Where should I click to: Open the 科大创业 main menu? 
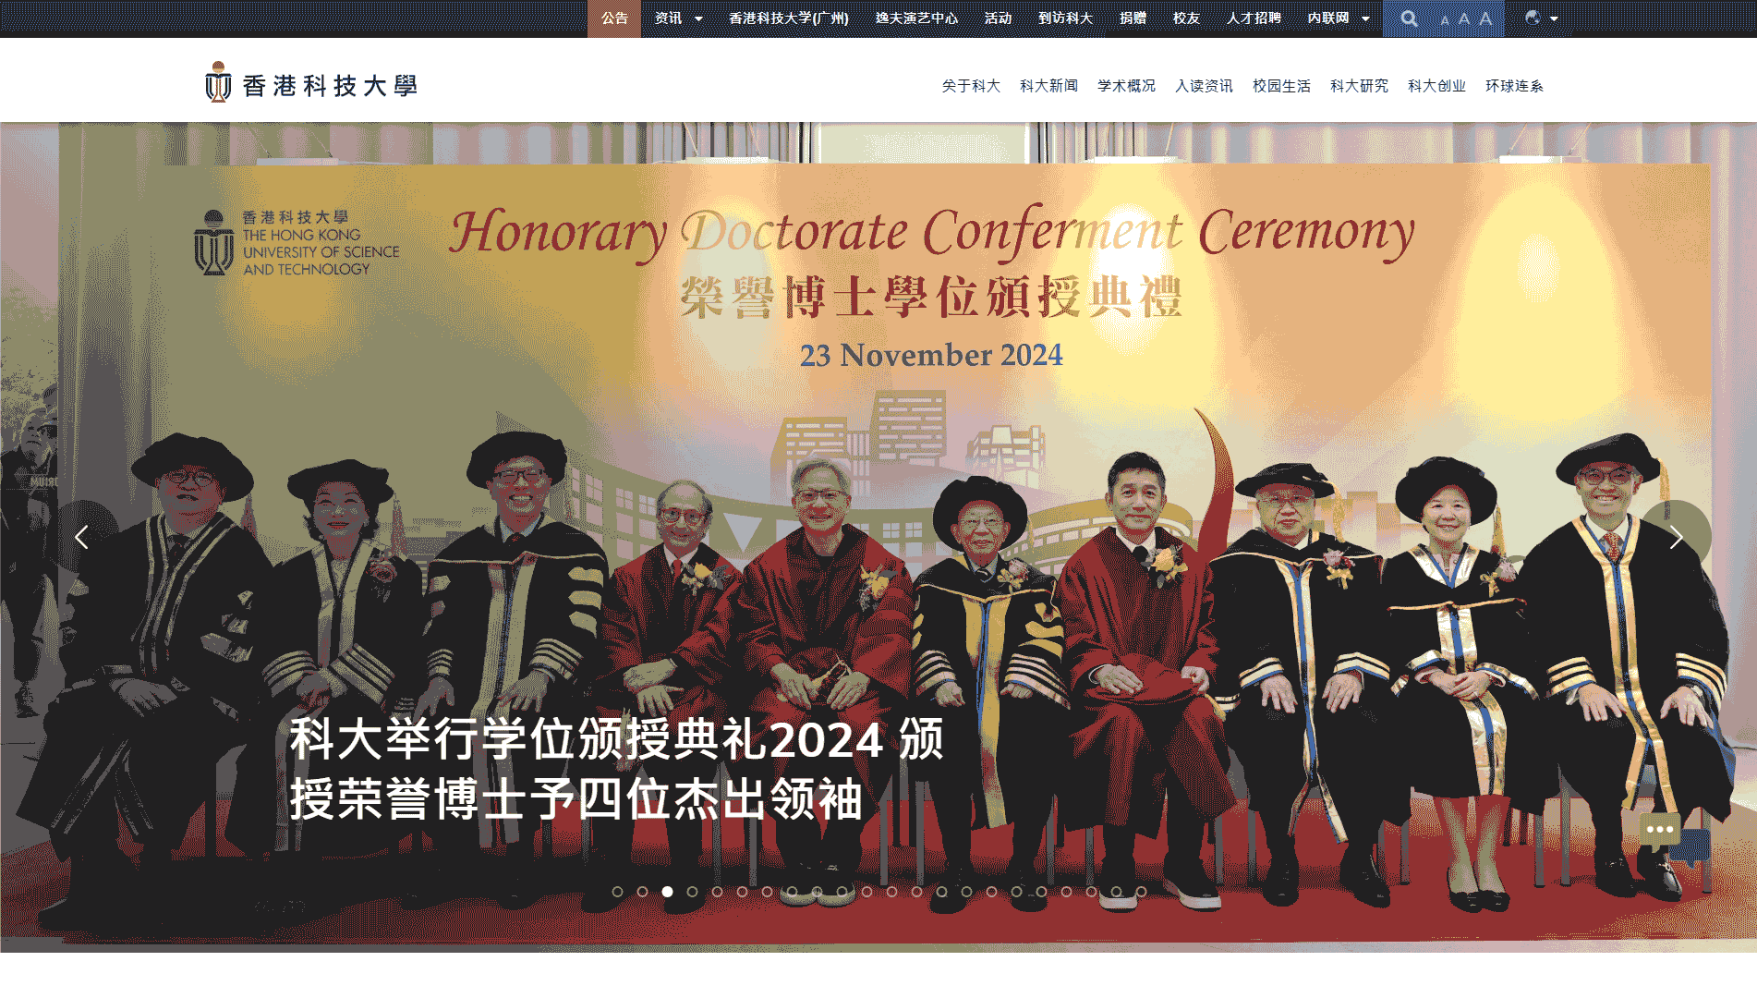1436,86
